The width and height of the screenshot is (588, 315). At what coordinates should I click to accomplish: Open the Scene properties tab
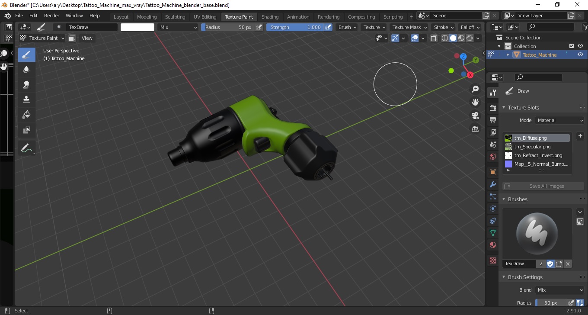[492, 145]
